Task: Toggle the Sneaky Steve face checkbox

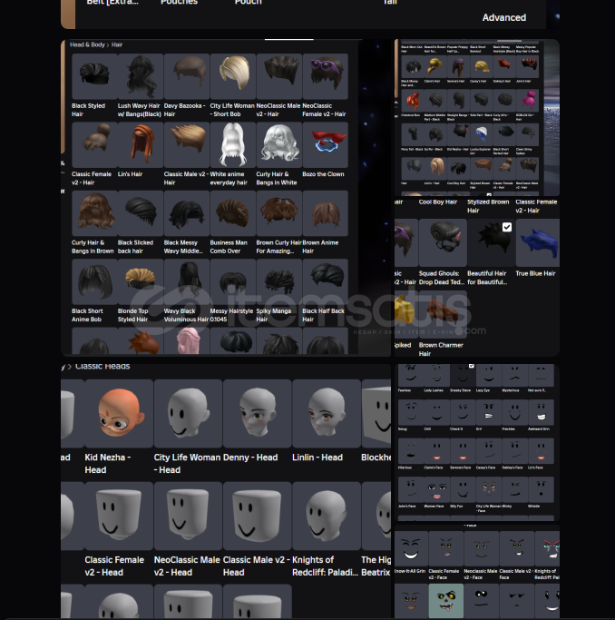Action: tap(471, 366)
